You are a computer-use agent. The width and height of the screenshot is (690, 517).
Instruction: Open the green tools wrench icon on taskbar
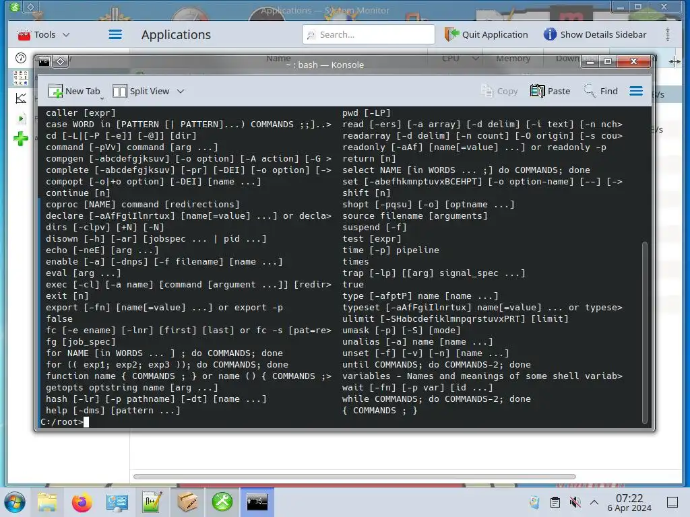[222, 502]
